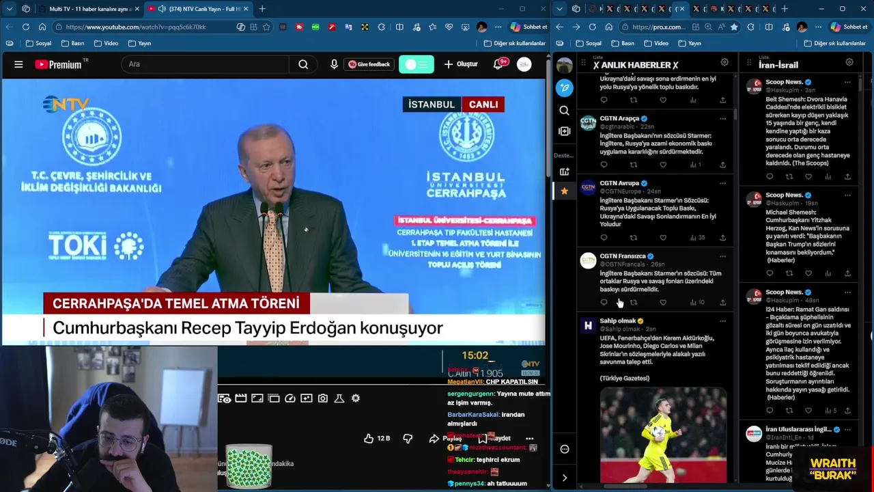Like the NTV live video
This screenshot has height=492, width=874.
click(x=376, y=438)
